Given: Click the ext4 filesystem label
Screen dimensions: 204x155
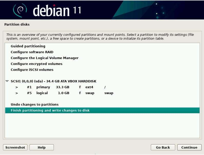Looking at the screenshot, I should [x=89, y=87].
